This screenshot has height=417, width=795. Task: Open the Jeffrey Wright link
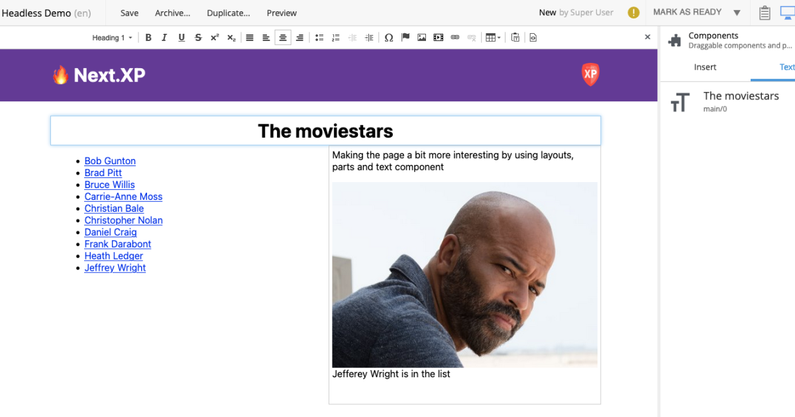[x=115, y=267]
